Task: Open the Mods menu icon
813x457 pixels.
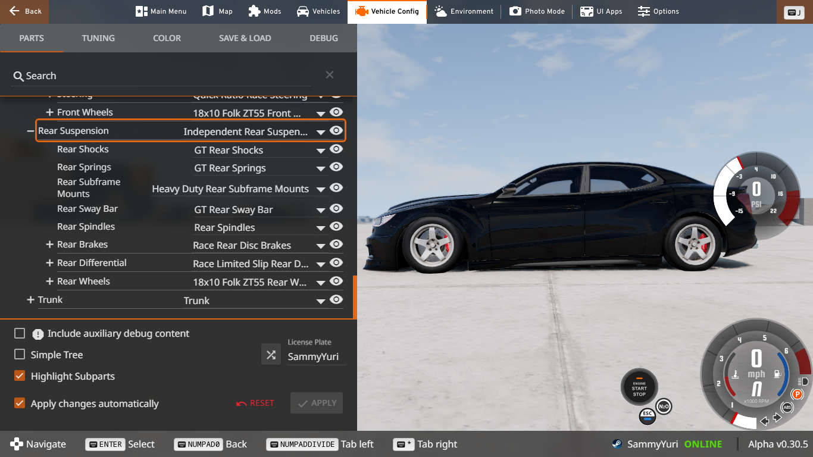Action: [264, 11]
